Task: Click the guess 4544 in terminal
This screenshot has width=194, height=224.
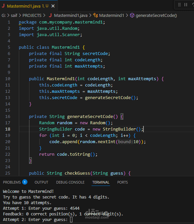Action: tap(75, 208)
